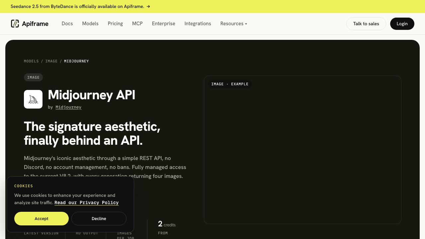Expand the Resources dropdown menu
The height and width of the screenshot is (239, 425).
coord(233,24)
